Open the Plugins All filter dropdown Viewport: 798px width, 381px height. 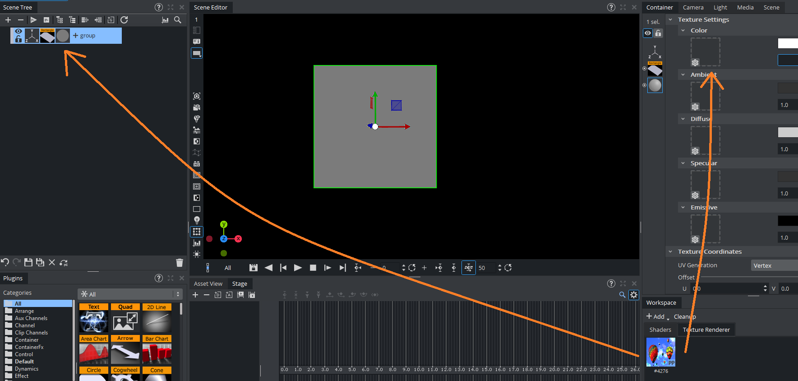click(x=130, y=294)
